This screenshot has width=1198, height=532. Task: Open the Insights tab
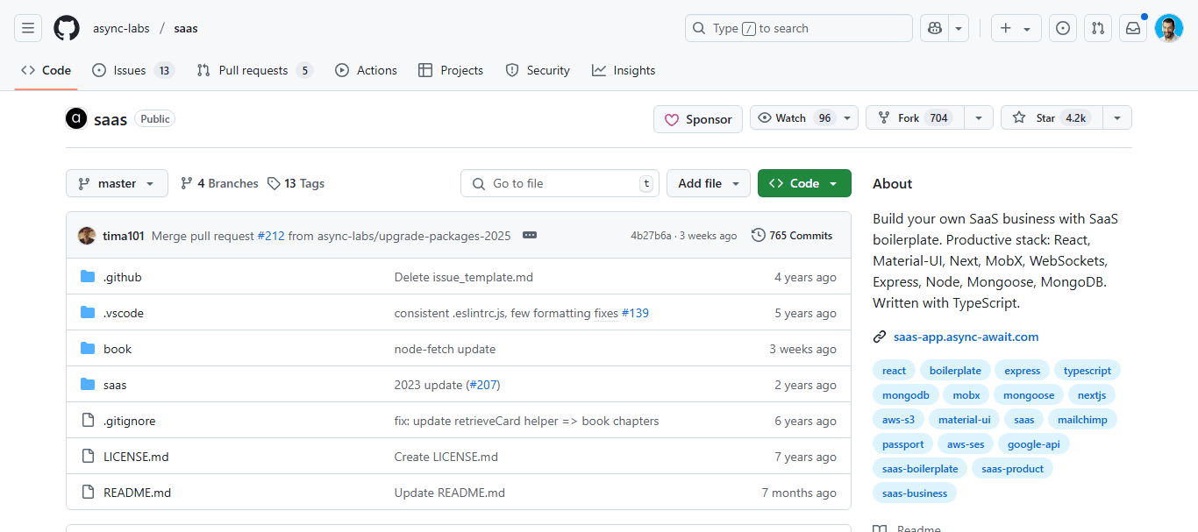pyautogui.click(x=624, y=70)
